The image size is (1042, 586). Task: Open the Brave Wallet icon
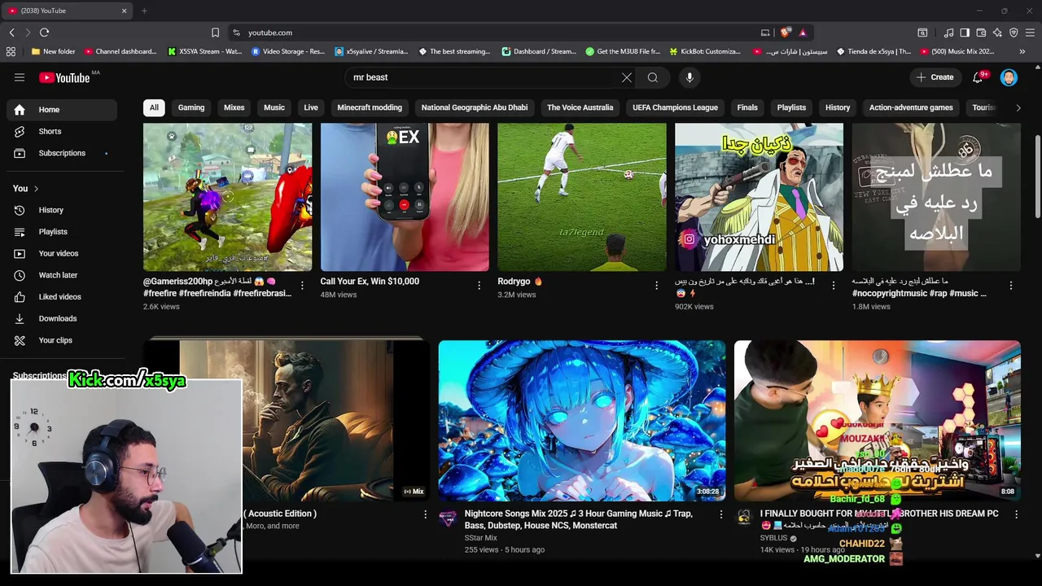[x=981, y=33]
